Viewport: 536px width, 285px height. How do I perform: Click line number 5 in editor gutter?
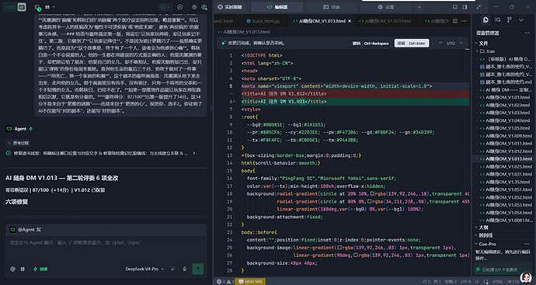tap(231, 86)
